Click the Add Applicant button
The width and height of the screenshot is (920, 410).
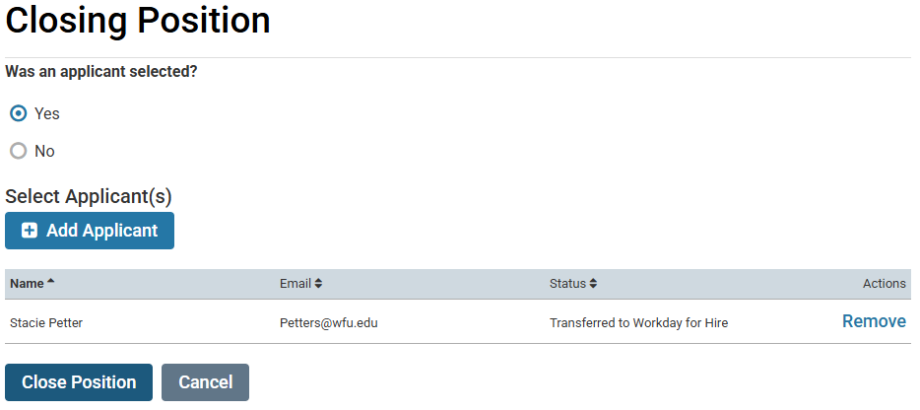(x=90, y=231)
